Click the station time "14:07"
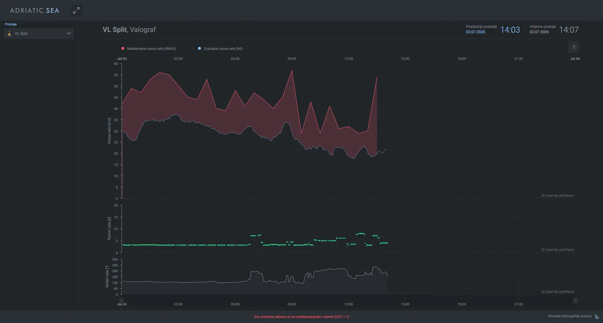This screenshot has width=603, height=323. (569, 30)
